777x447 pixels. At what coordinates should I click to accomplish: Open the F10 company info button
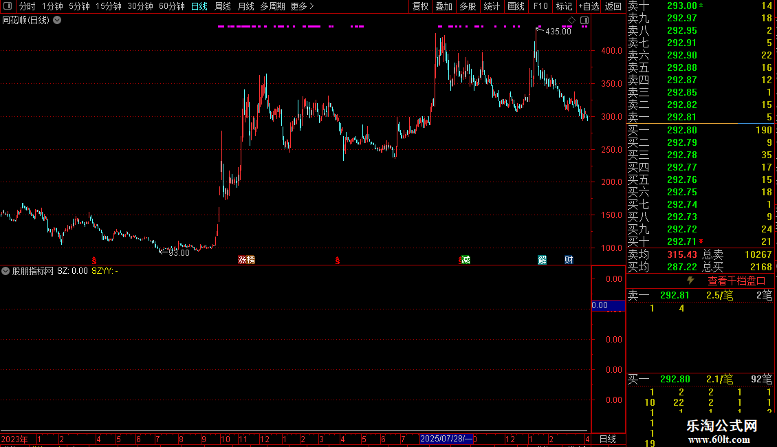pyautogui.click(x=540, y=6)
